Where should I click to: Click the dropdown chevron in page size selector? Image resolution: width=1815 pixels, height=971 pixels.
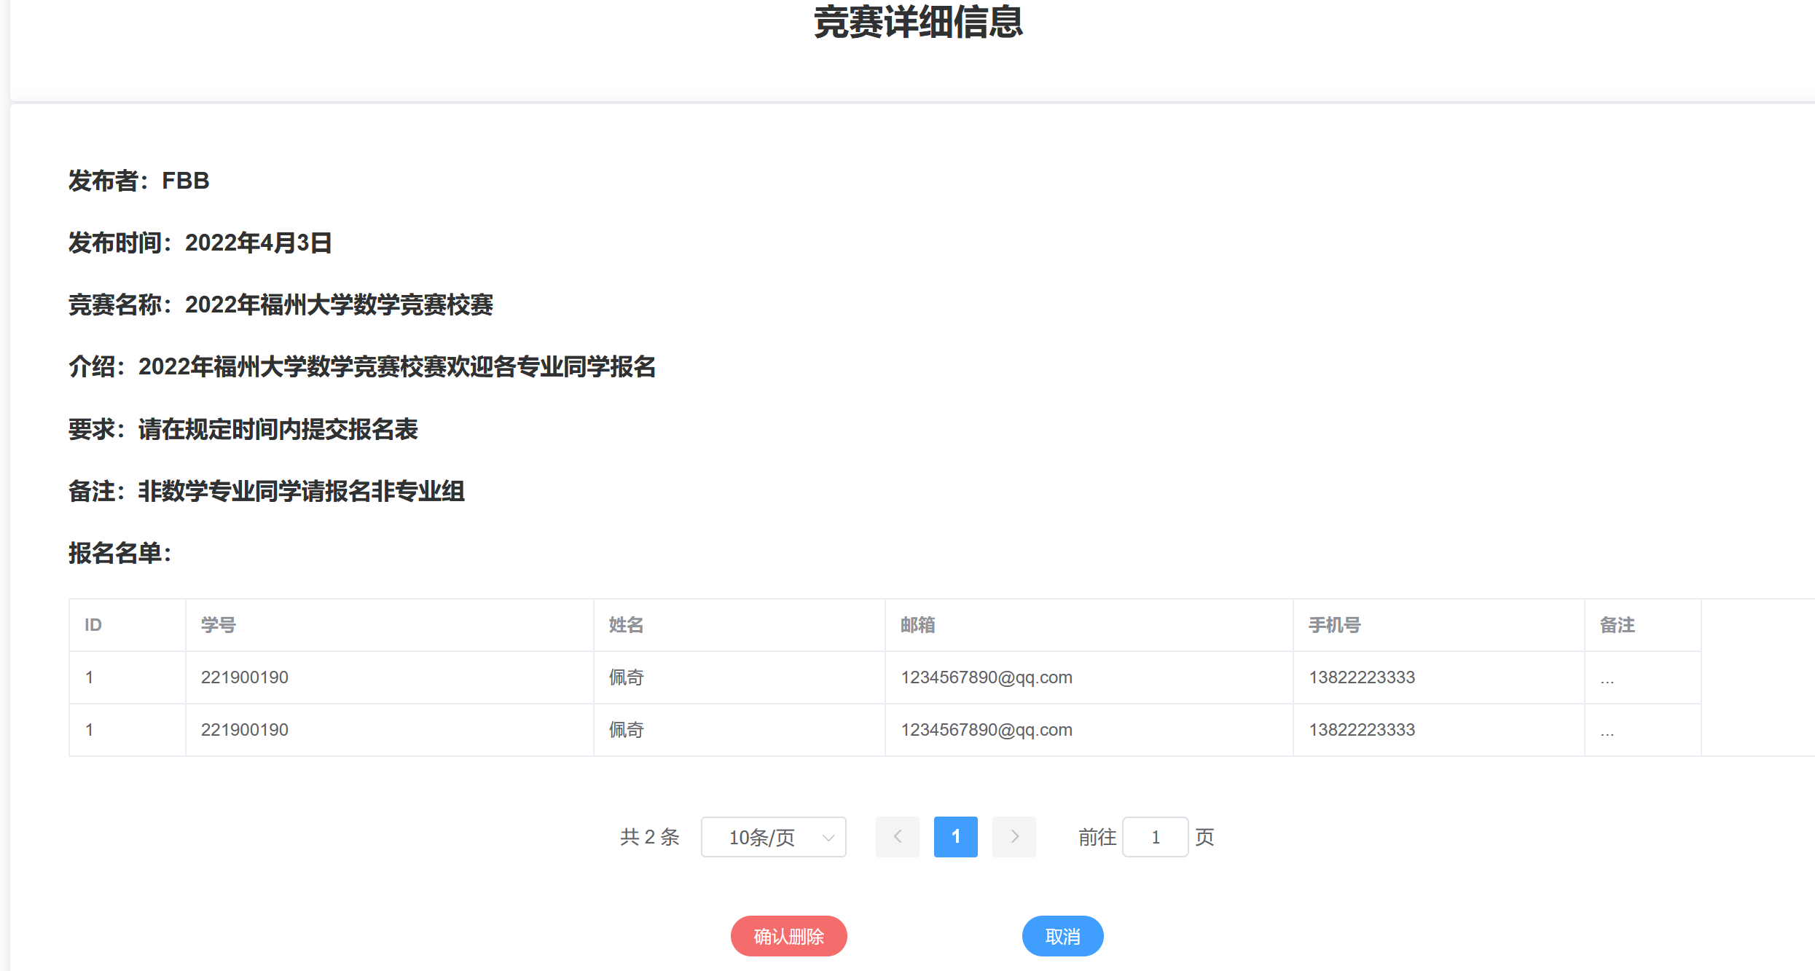[x=828, y=837]
